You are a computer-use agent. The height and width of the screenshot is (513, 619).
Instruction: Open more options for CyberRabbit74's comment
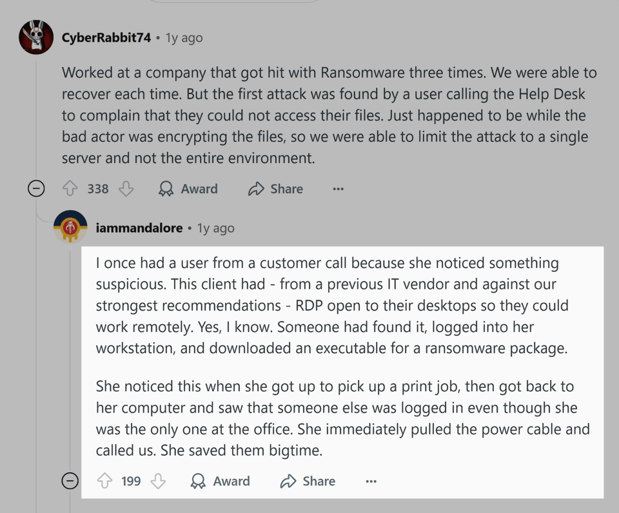[339, 189]
